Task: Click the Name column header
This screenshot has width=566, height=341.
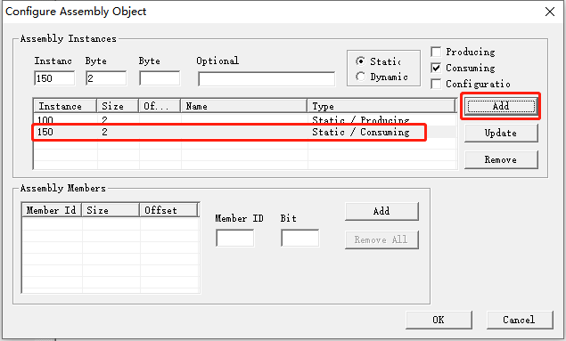Action: click(244, 106)
